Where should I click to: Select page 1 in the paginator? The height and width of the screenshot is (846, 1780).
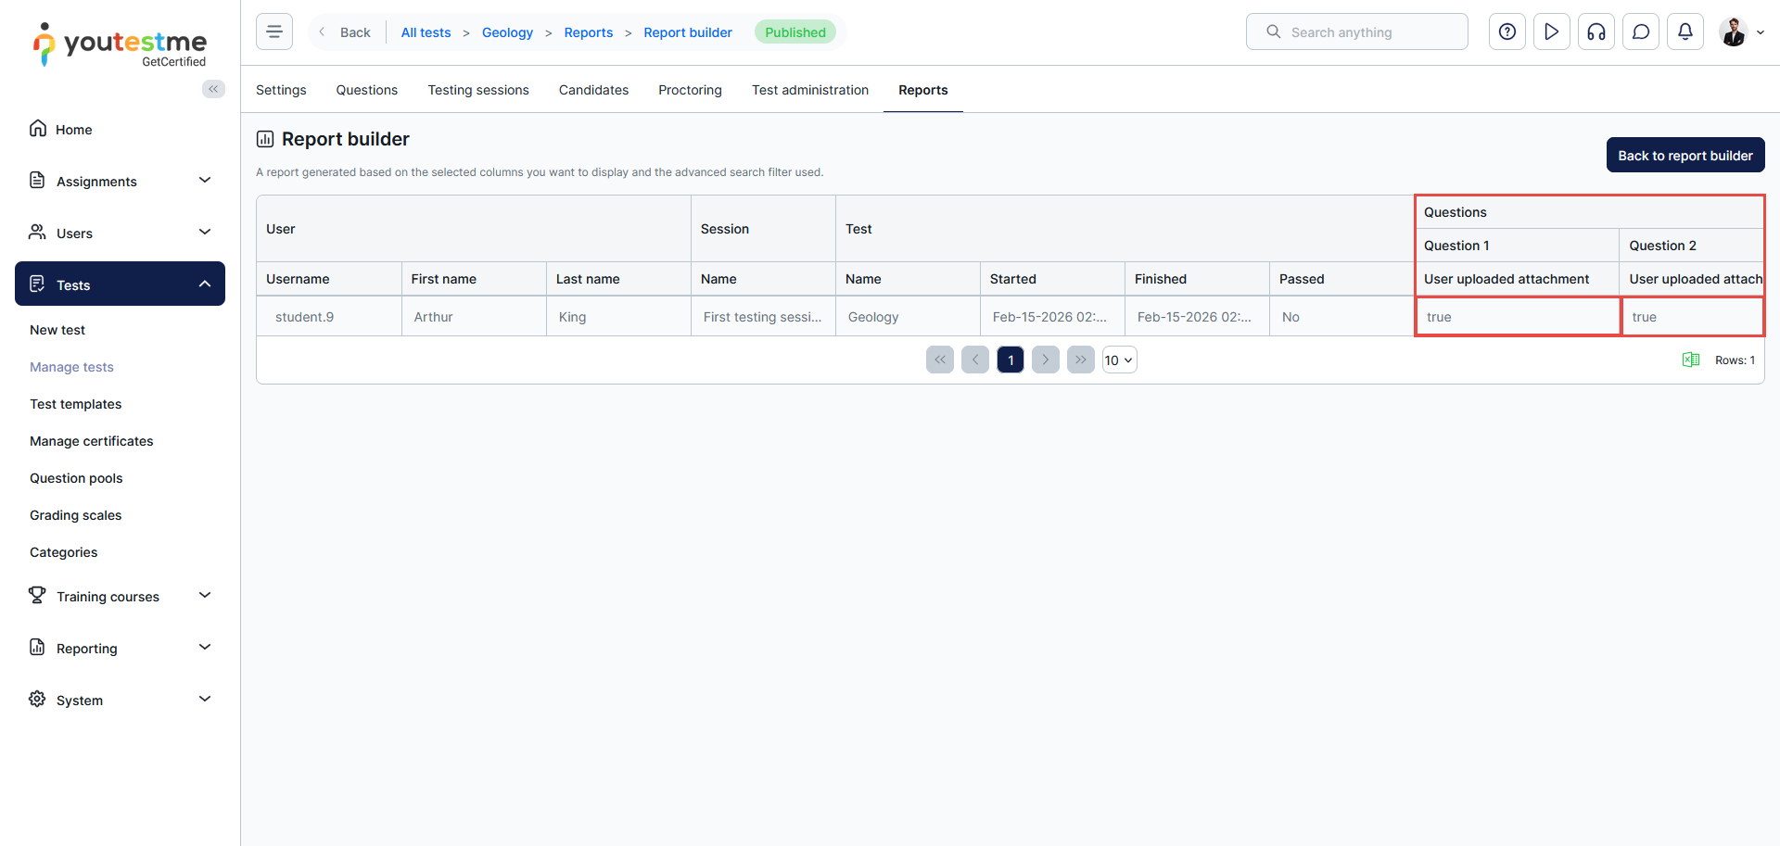pyautogui.click(x=1011, y=360)
